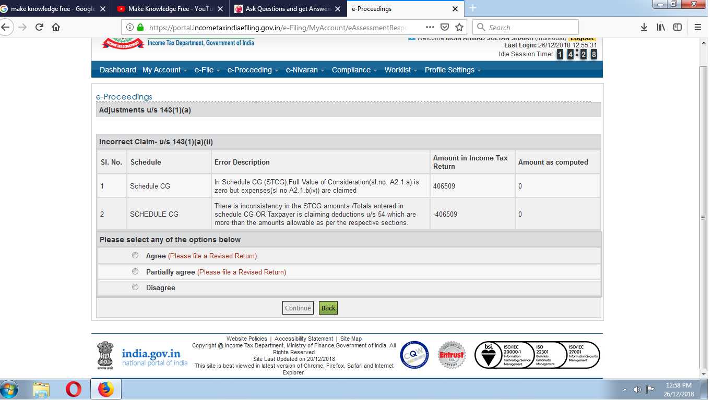
Task: Toggle the Firefox sidebar icon
Action: tap(678, 27)
